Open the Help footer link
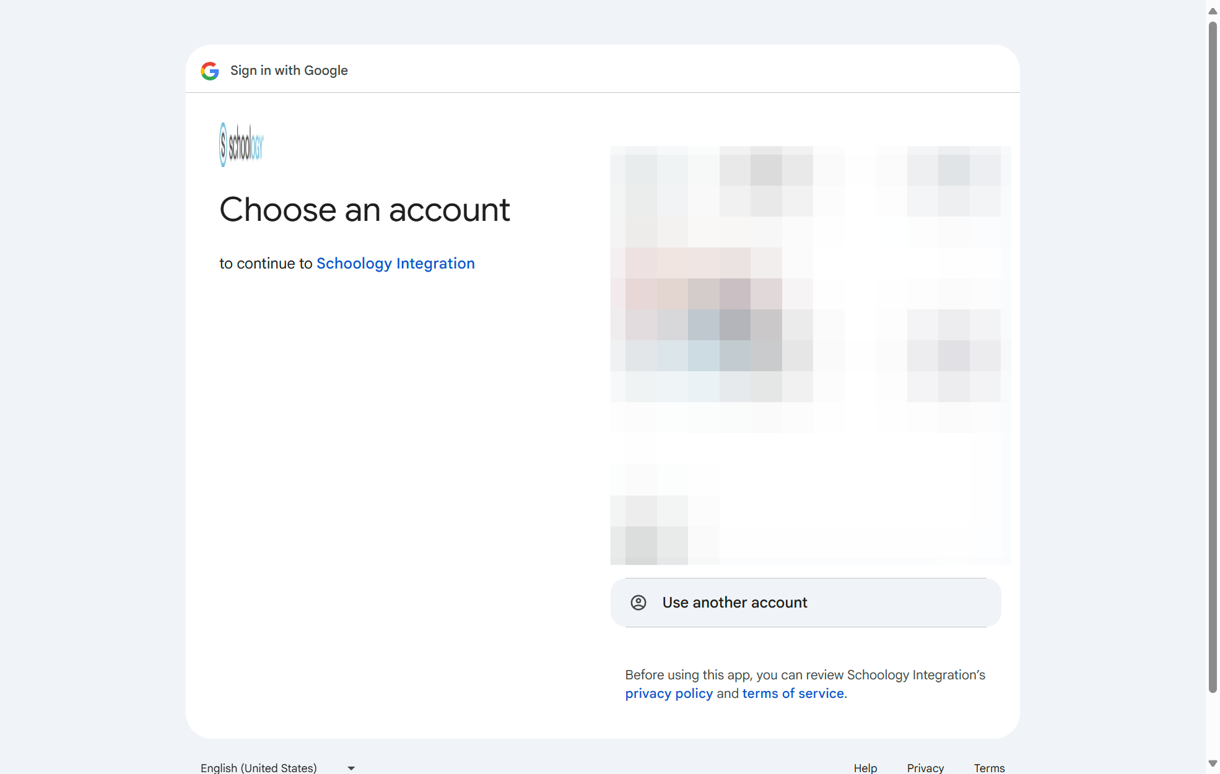This screenshot has width=1220, height=774. pos(865,768)
